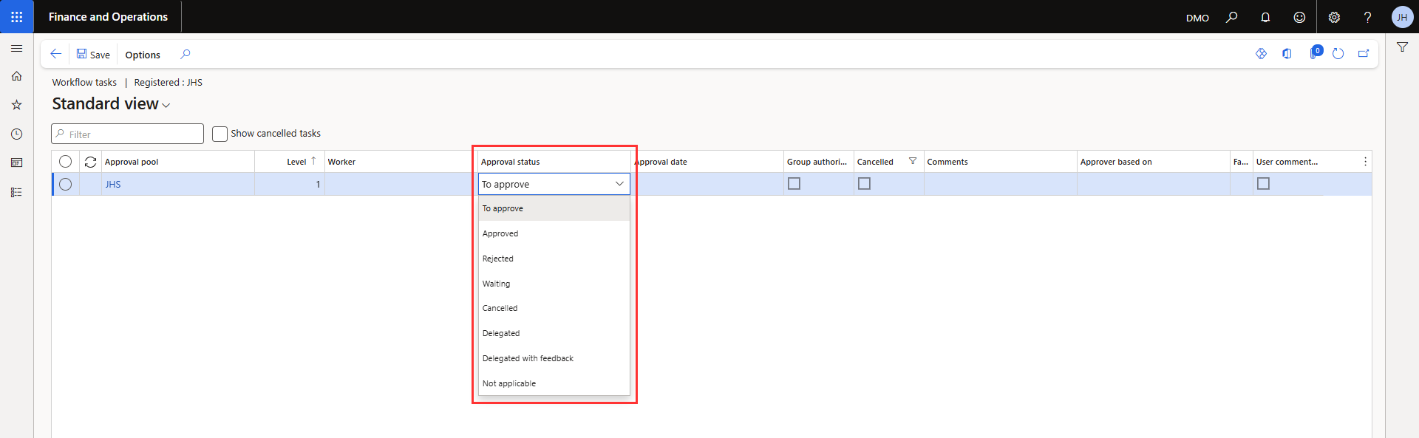This screenshot has height=438, width=1419.
Task: Open the app launcher waffle icon
Action: 16,16
